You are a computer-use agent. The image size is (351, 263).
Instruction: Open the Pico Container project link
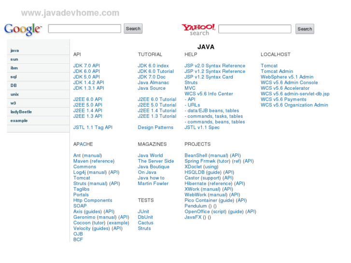point(200,200)
